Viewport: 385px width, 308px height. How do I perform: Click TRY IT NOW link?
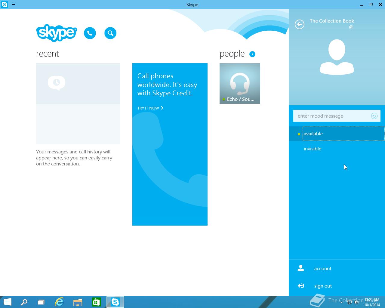[150, 108]
